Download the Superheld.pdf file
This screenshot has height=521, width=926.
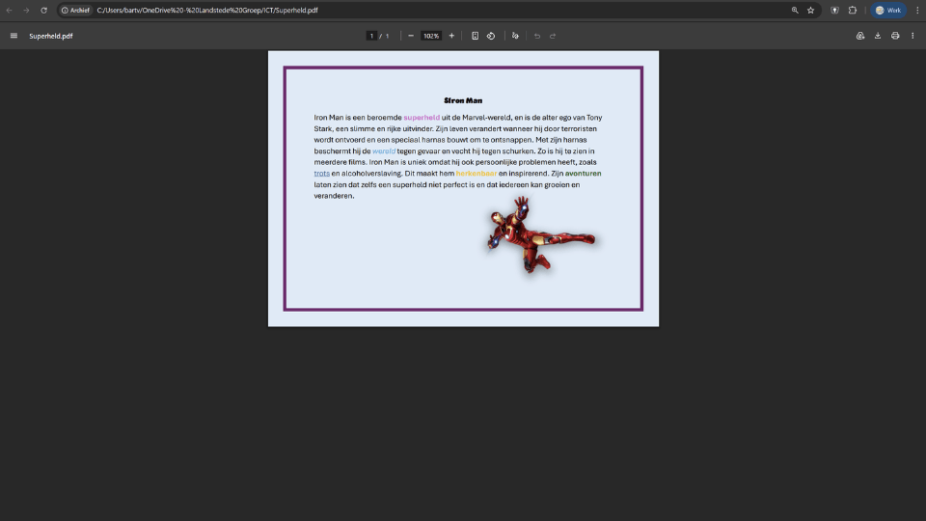pos(878,36)
